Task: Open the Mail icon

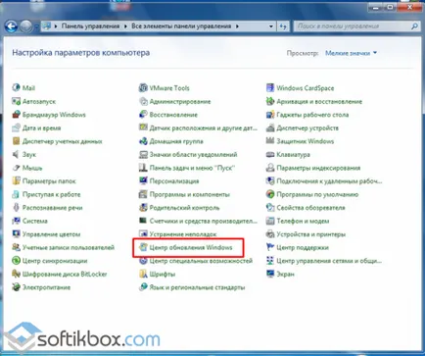Action: [16, 88]
